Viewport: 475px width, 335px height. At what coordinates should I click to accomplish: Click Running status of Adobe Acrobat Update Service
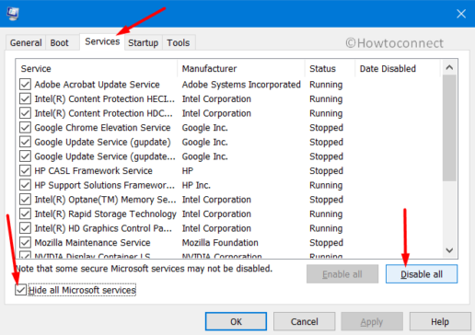point(326,85)
